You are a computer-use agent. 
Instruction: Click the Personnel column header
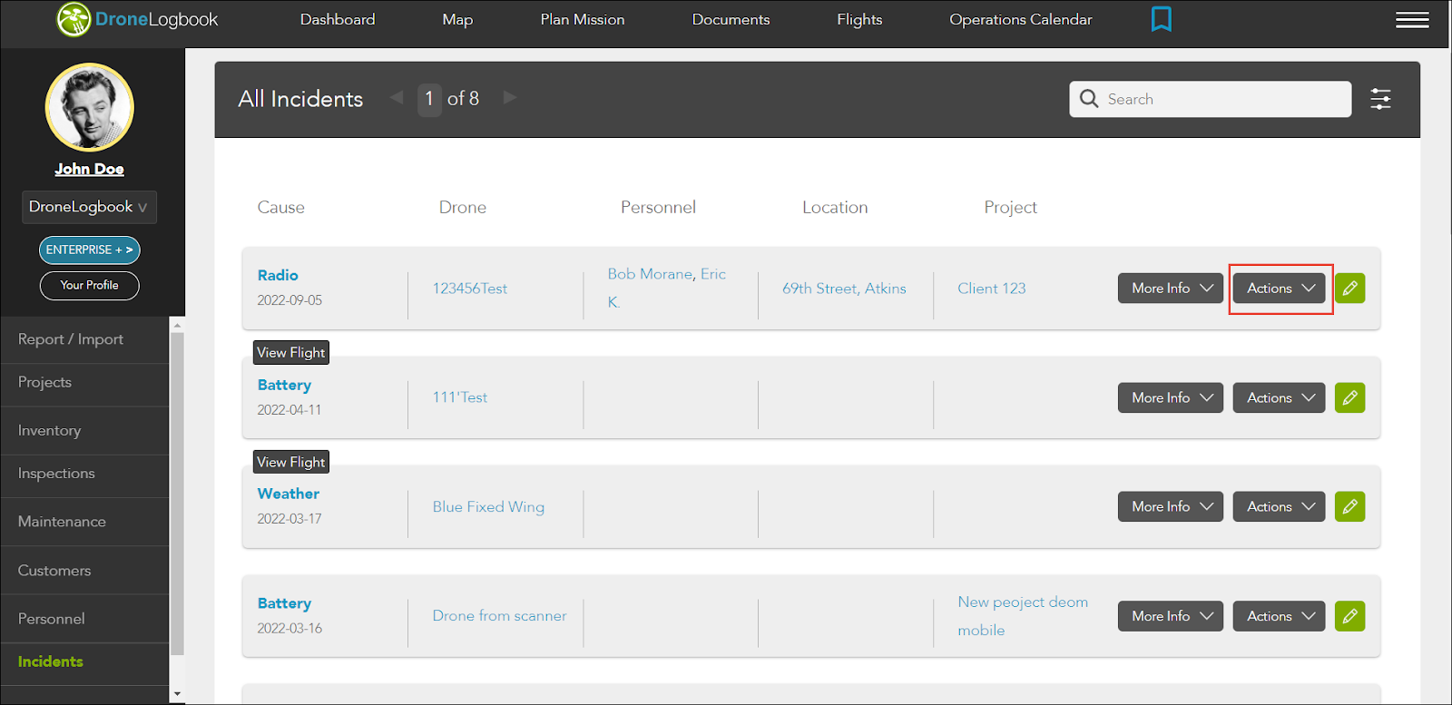coord(659,208)
